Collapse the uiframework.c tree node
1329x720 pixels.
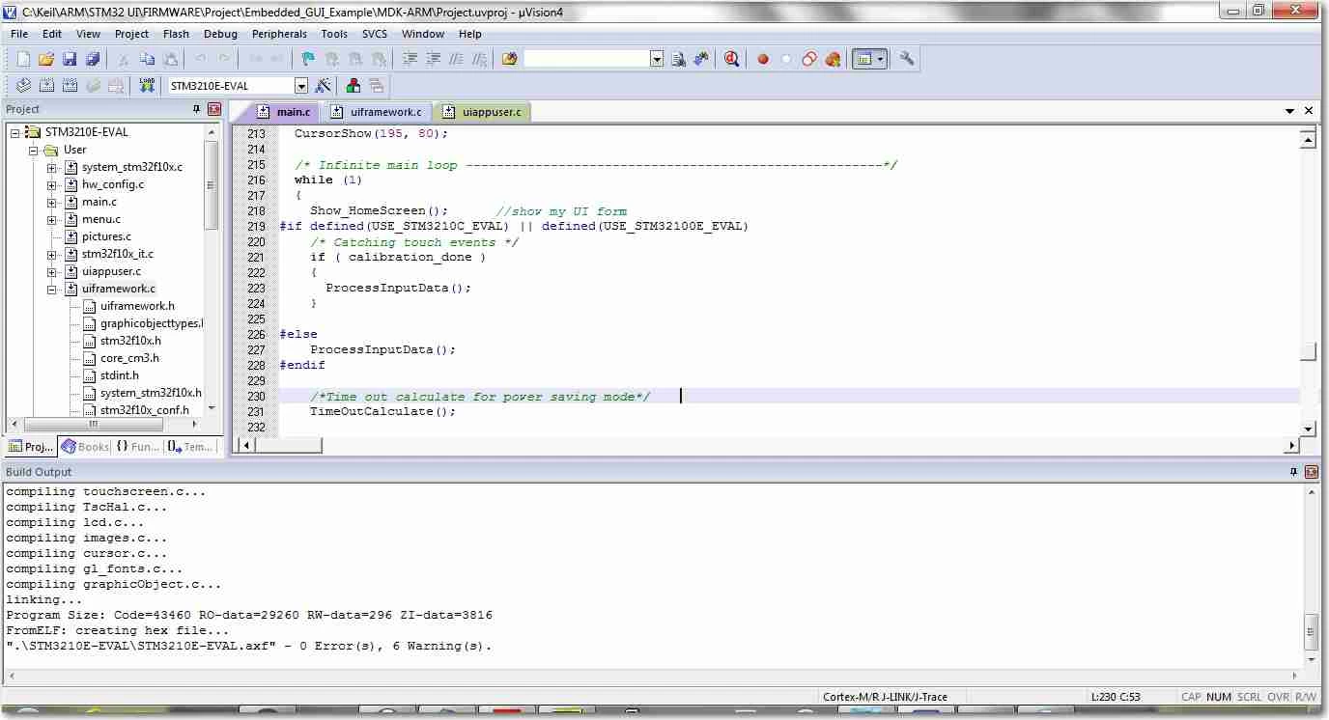pyautogui.click(x=52, y=289)
